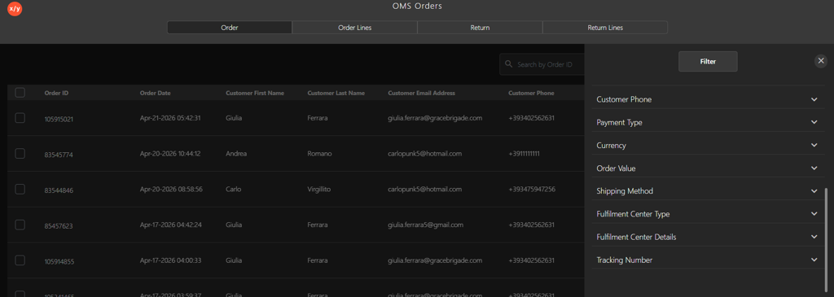The height and width of the screenshot is (297, 834).
Task: Click the search magnifier icon
Action: point(509,64)
